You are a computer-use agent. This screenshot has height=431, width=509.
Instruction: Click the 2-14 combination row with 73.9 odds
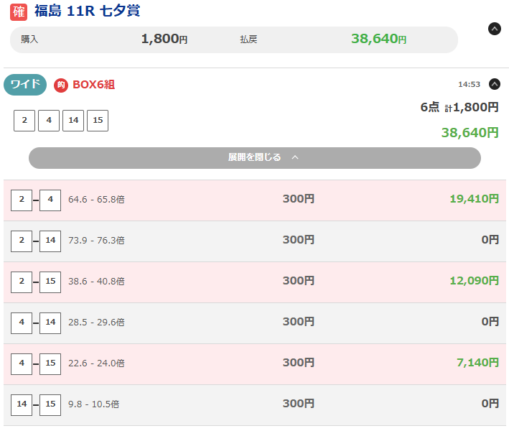click(x=254, y=241)
